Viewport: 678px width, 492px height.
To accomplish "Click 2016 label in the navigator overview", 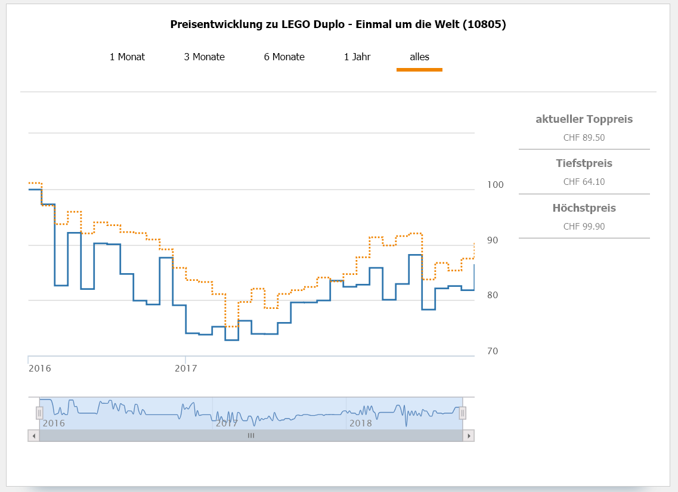I will [54, 423].
